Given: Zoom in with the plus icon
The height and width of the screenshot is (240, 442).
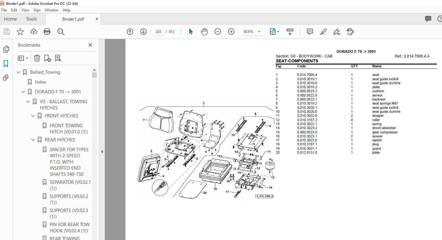Looking at the screenshot, I should [231, 32].
